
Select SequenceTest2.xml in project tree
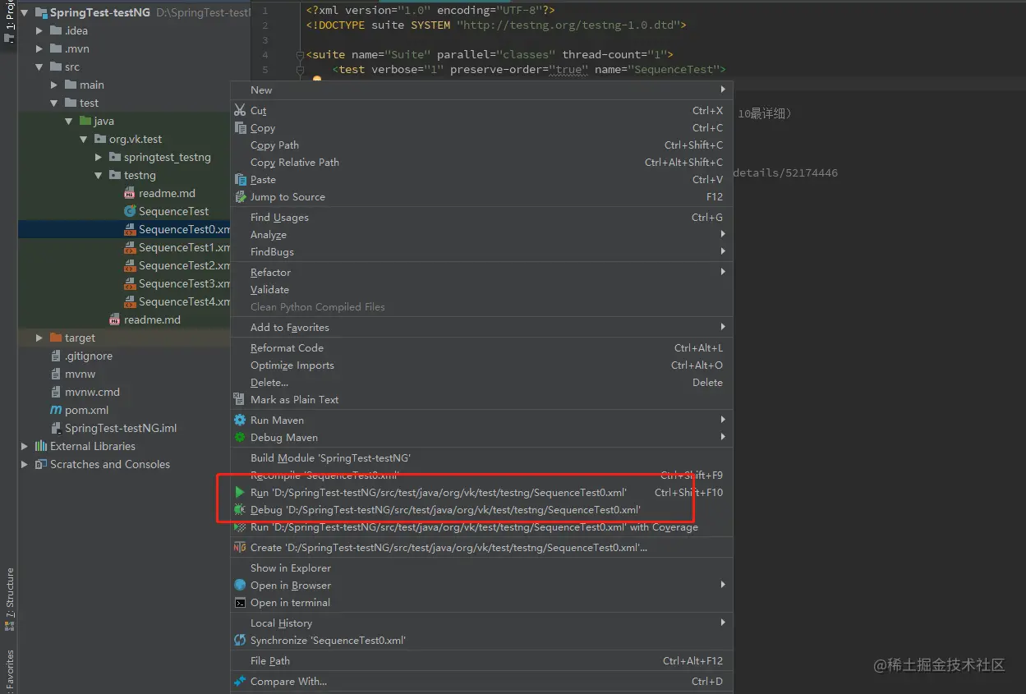pos(185,265)
